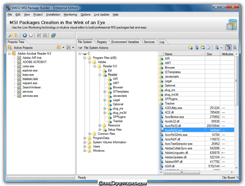Click the file list vertical scrollbar thumb
The image size is (245, 186).
(236, 81)
